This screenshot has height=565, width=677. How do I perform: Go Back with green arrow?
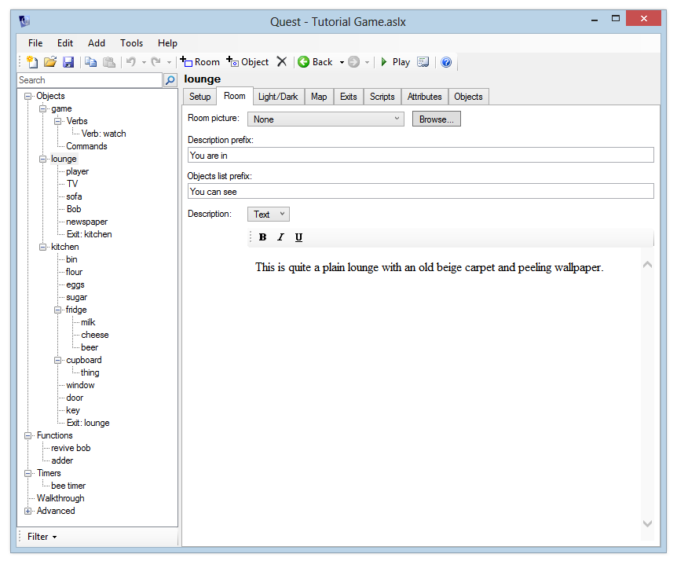pyautogui.click(x=316, y=62)
